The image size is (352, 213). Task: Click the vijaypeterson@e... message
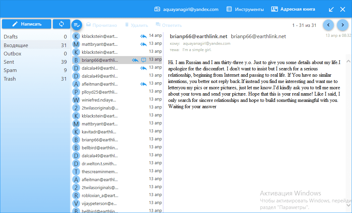point(117,203)
